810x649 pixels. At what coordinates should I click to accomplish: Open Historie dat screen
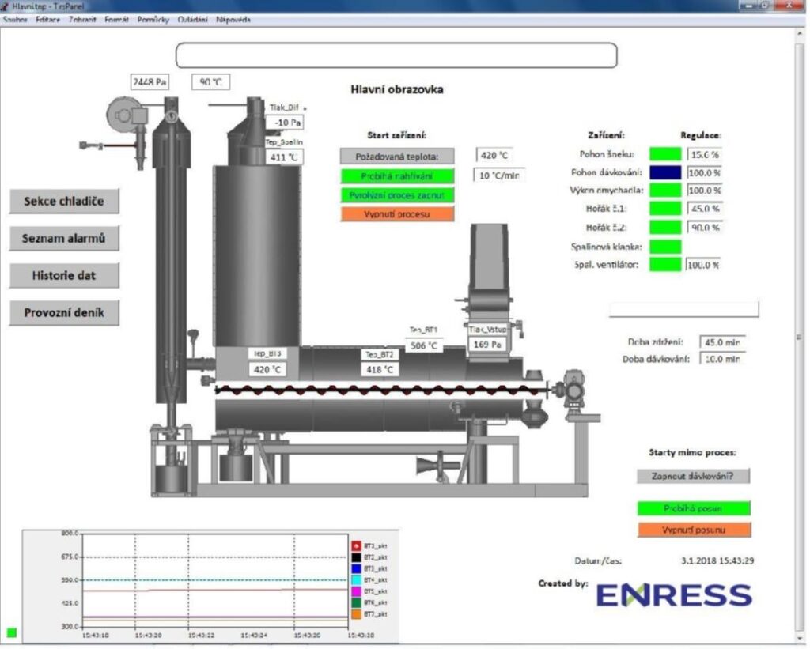point(64,275)
